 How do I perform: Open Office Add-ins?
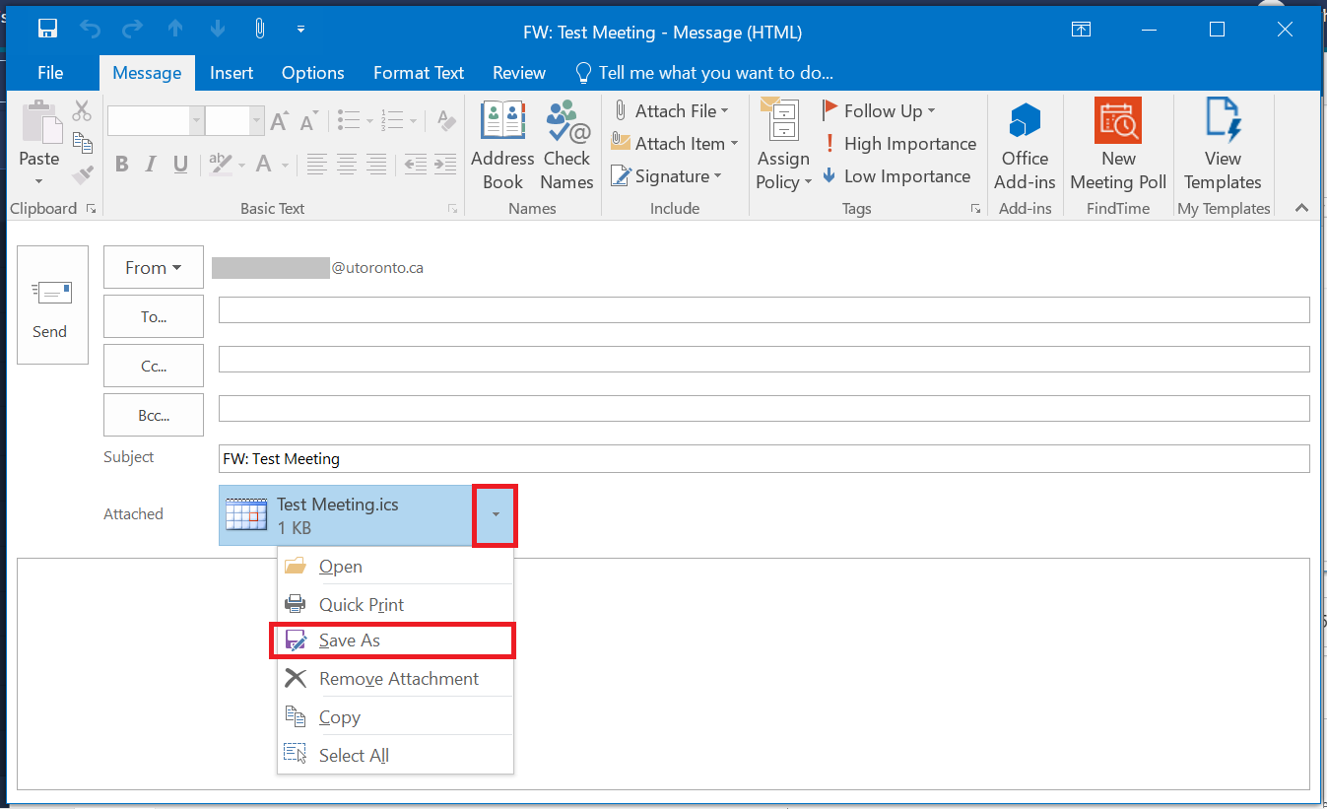pyautogui.click(x=1025, y=145)
